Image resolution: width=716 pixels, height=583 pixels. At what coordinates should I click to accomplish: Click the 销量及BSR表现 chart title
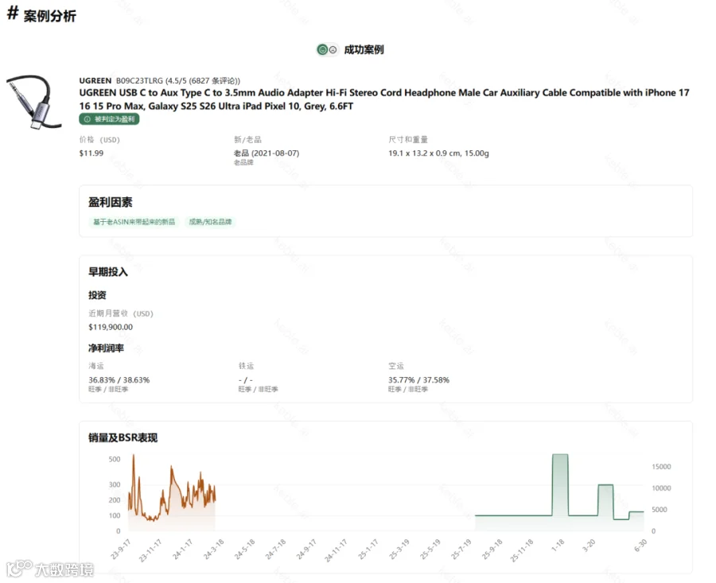(x=123, y=437)
